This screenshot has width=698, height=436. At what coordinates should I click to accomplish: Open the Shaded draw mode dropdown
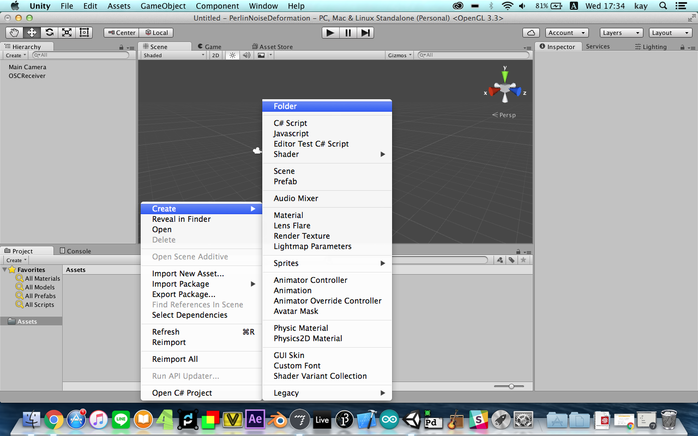[x=173, y=55]
